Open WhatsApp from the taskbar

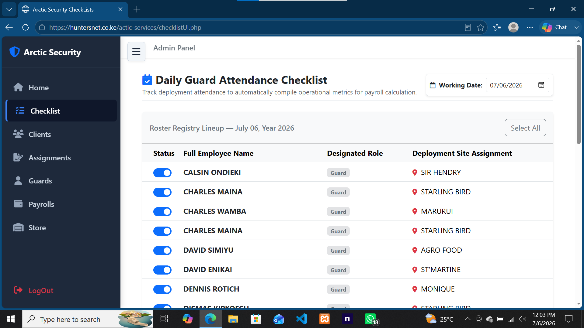(370, 319)
